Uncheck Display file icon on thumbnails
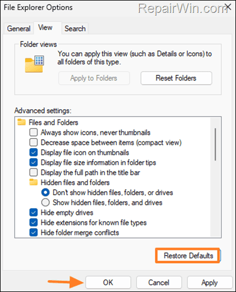 34,152
